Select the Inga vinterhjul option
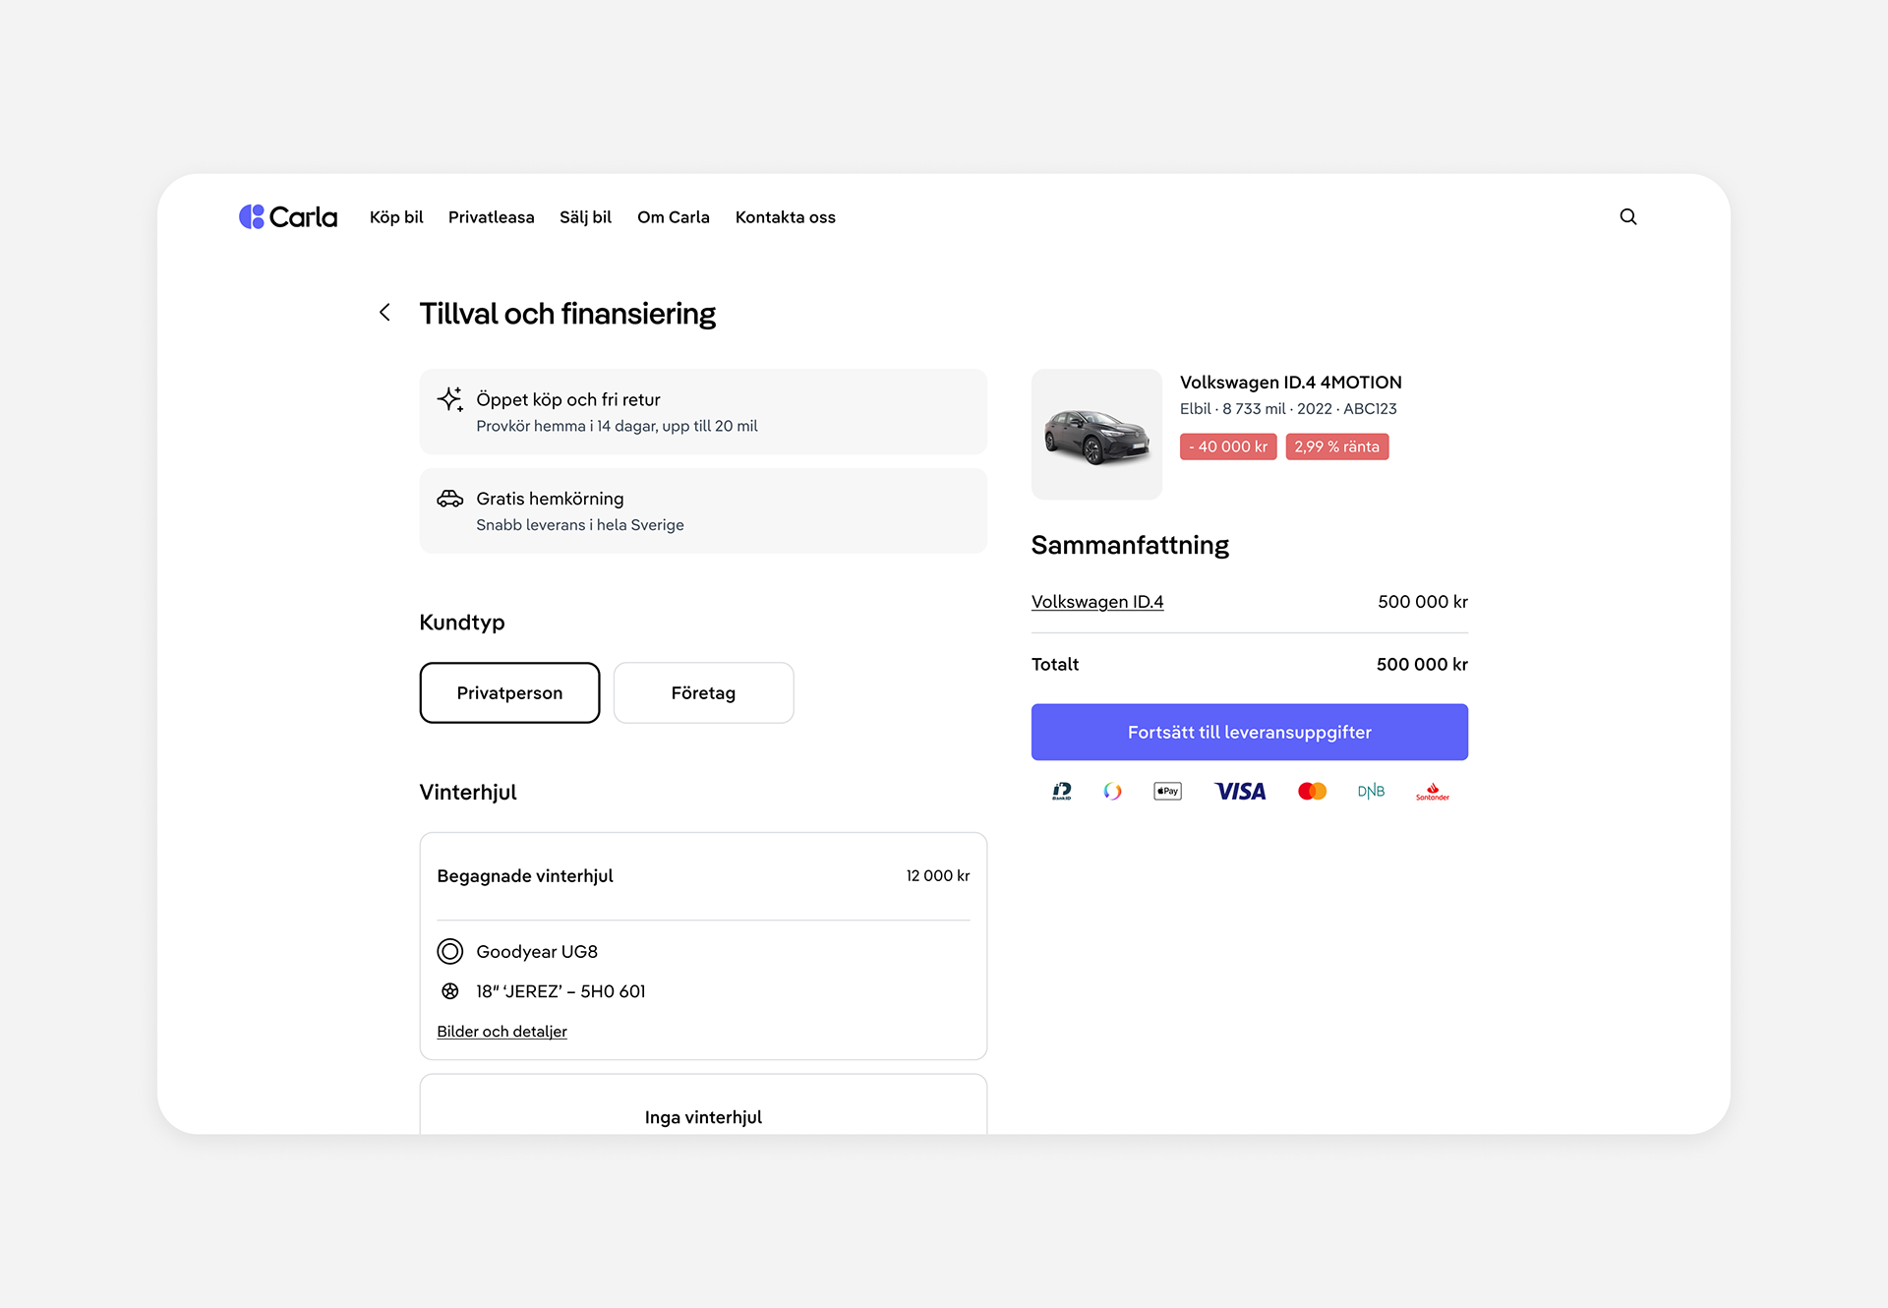Image resolution: width=1888 pixels, height=1308 pixels. pos(702,1116)
